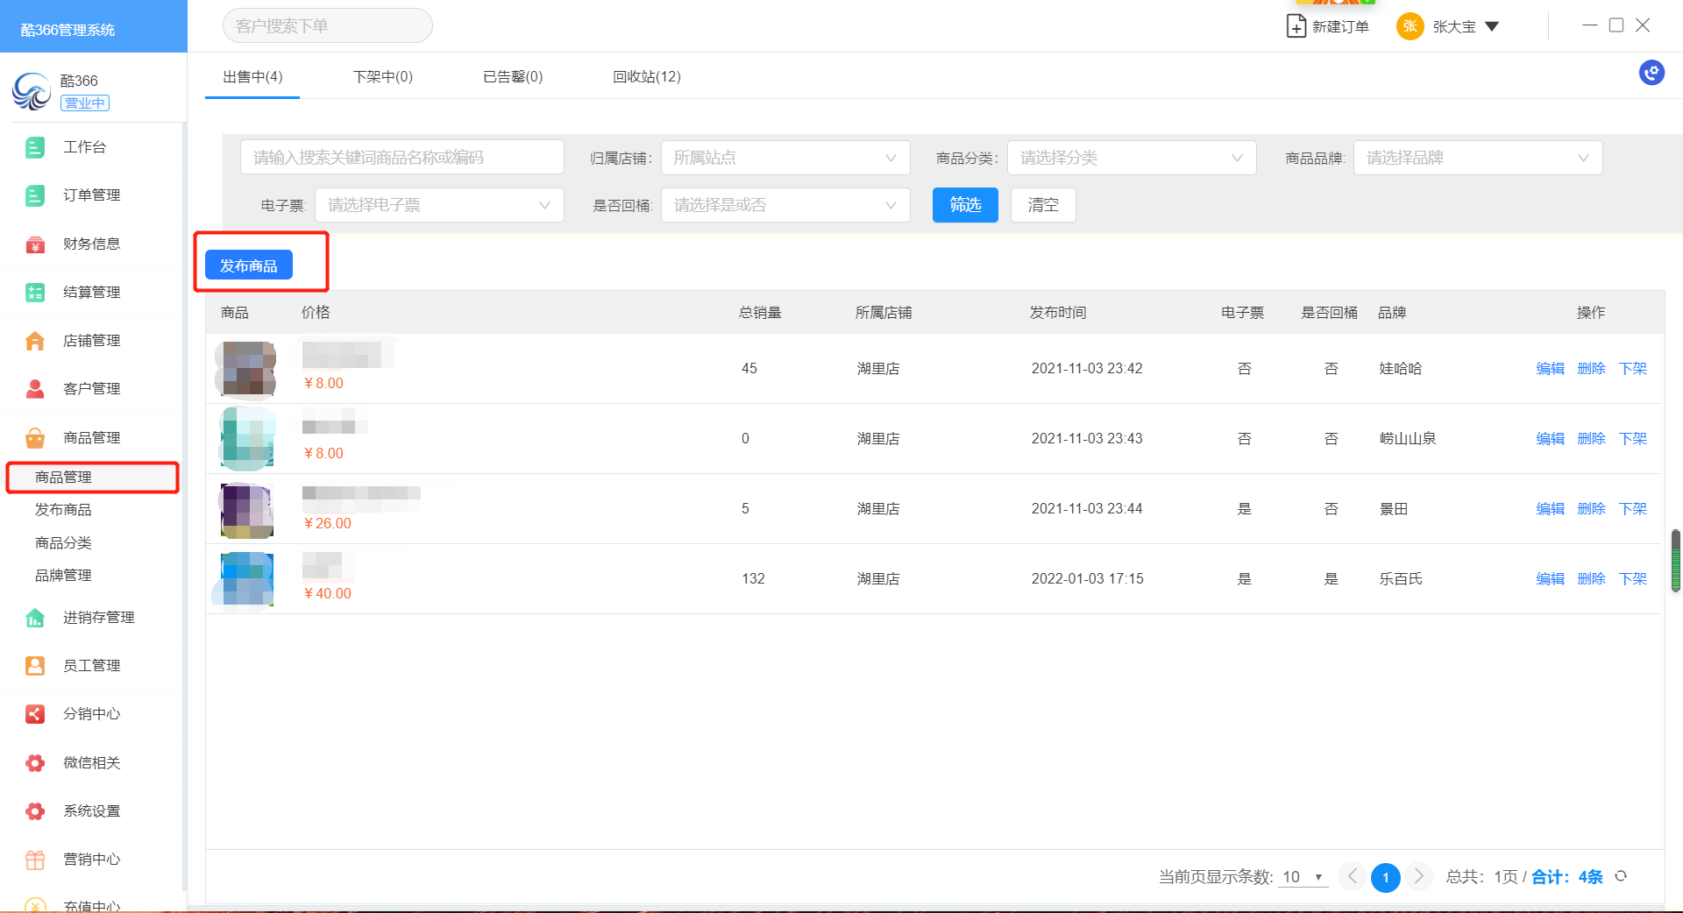Switch to the 回收站(12) tab
This screenshot has height=913, width=1683.
[646, 77]
